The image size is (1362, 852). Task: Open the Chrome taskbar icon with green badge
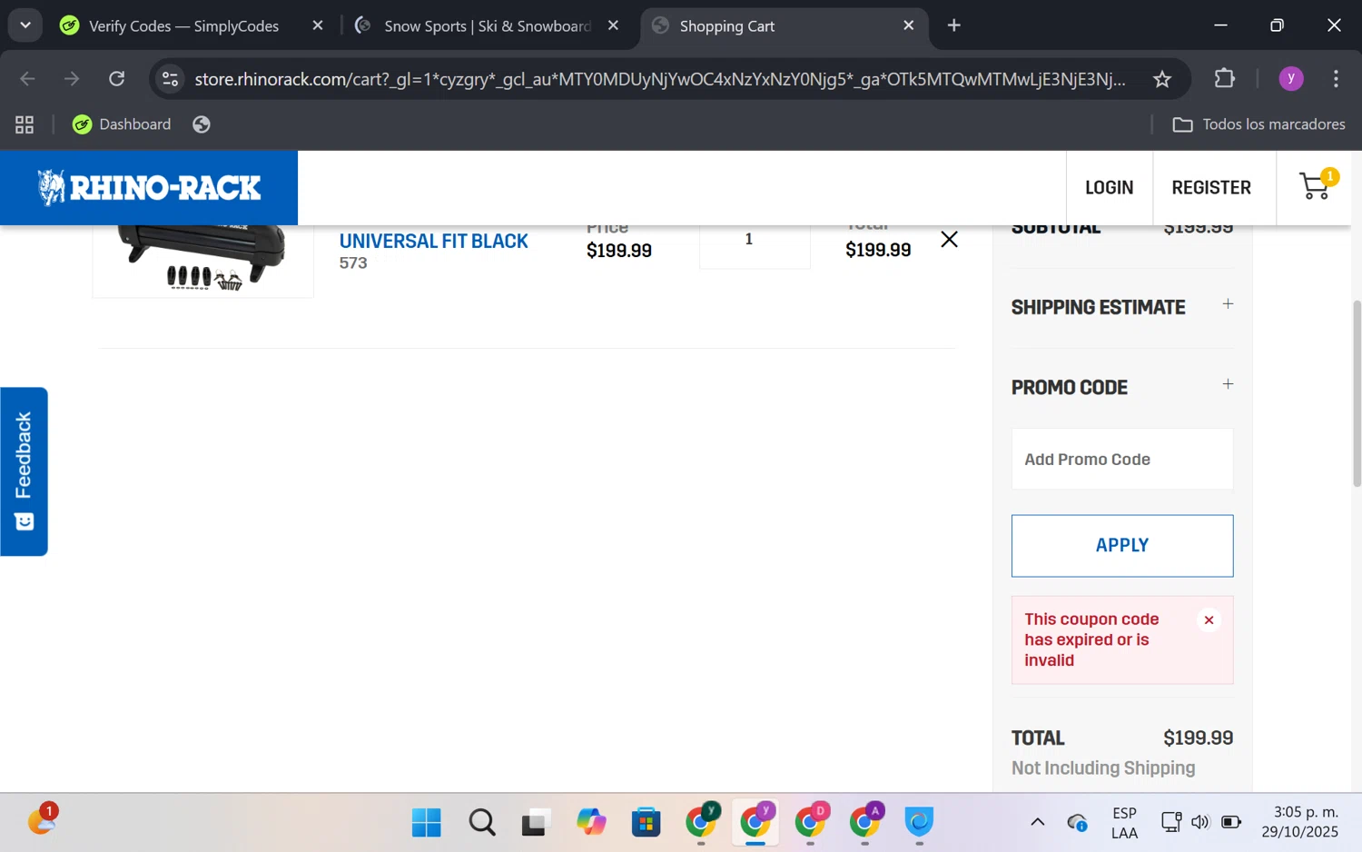pos(701,821)
